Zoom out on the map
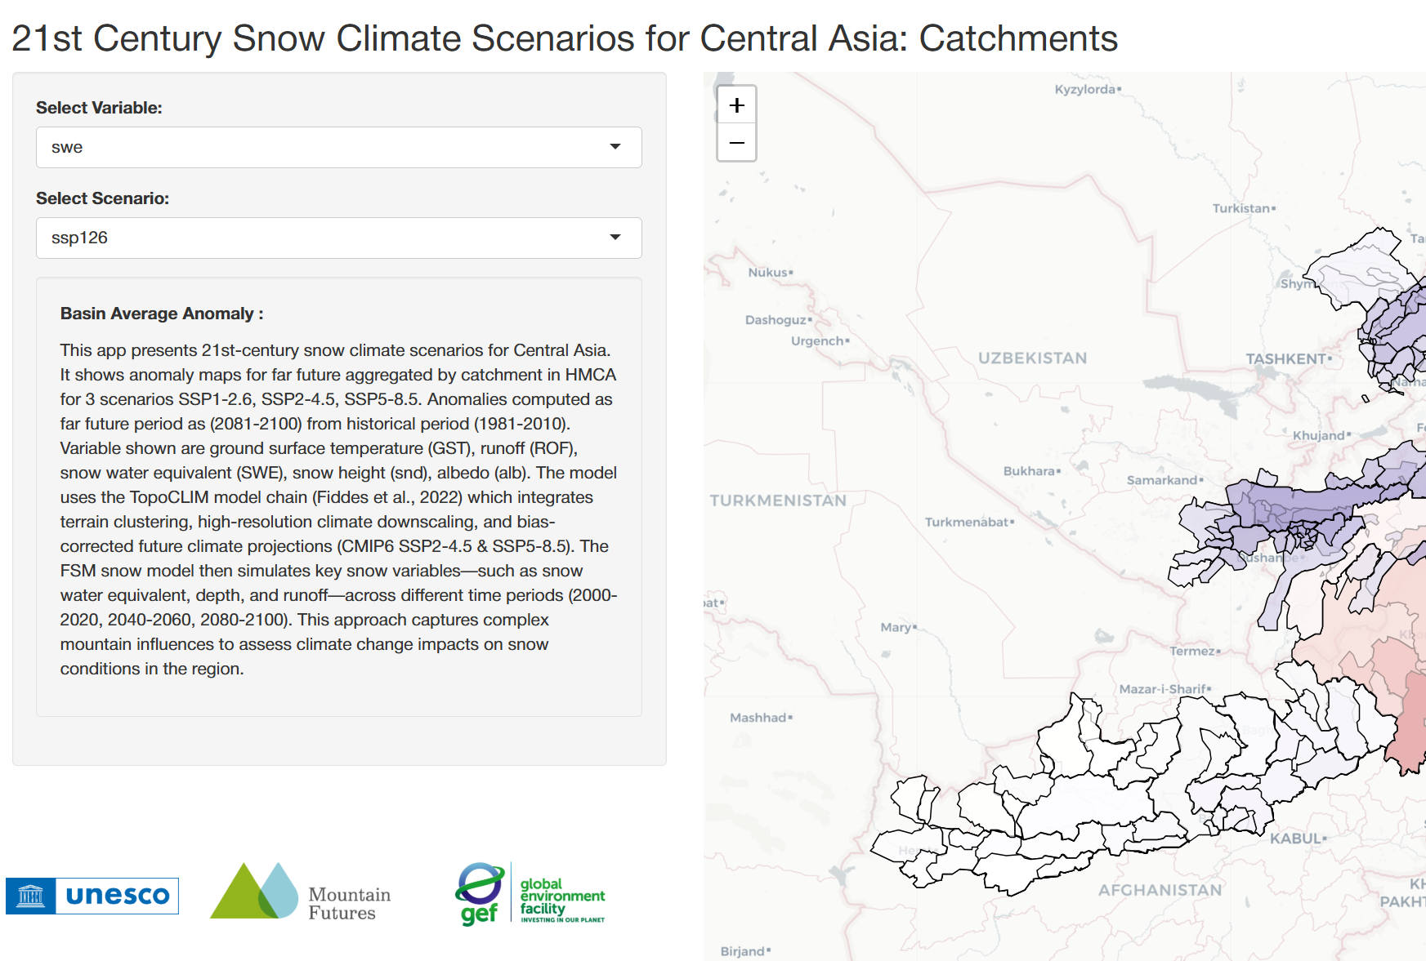 736,143
